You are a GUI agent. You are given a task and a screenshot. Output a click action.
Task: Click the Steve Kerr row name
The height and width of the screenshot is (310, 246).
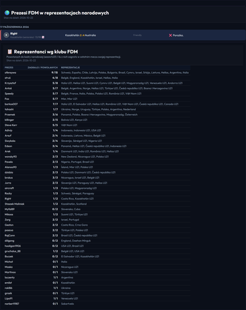tap(11, 125)
